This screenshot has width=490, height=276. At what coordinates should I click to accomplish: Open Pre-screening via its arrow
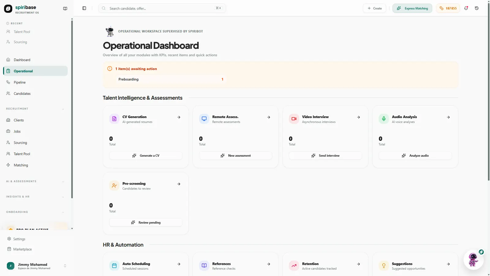(x=179, y=184)
